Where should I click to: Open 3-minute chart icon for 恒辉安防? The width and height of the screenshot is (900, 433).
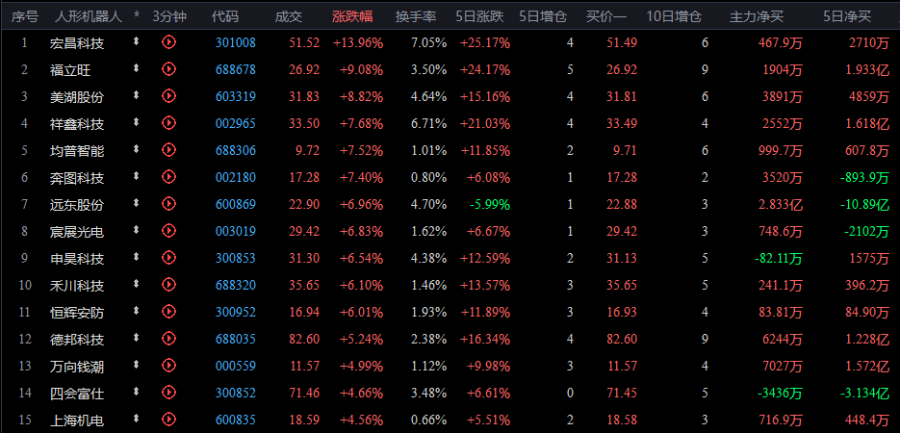168,311
